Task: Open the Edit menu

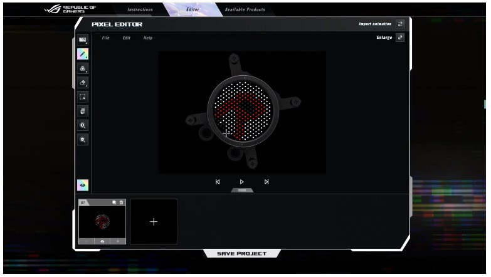Action: pos(127,38)
